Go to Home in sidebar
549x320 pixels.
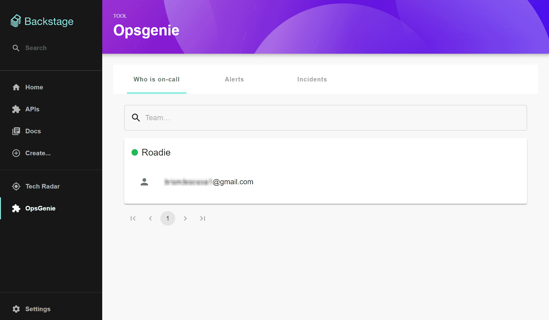(x=51, y=87)
